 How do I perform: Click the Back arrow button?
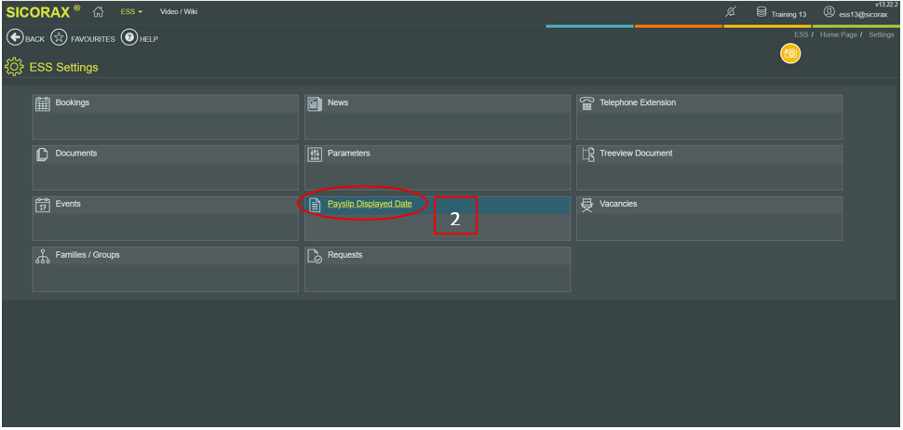tap(15, 38)
